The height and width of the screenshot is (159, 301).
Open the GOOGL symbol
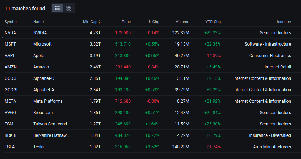[x=12, y=90]
